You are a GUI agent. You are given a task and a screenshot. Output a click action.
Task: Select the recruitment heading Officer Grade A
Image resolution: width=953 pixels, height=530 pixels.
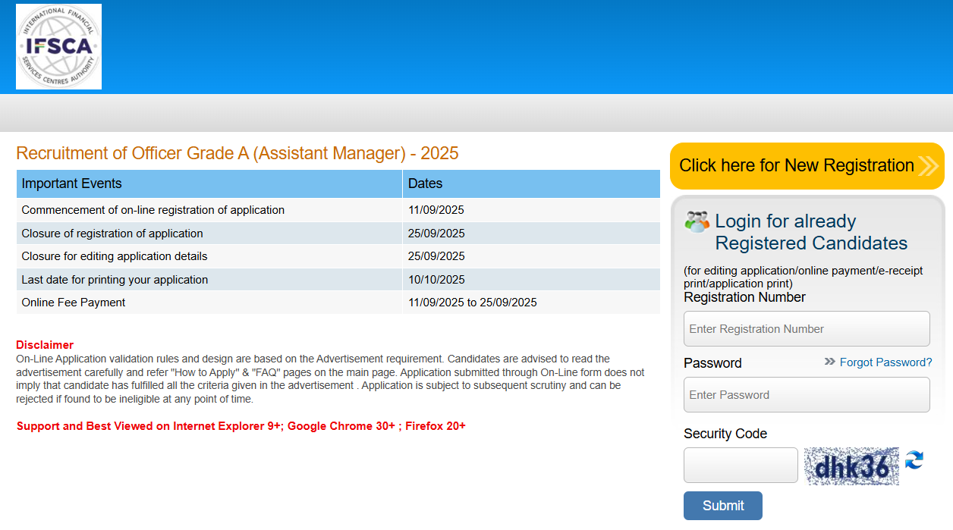[237, 153]
